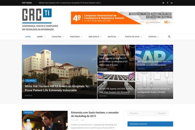Click the Pesquisar search input field
This screenshot has width=195, height=130.
coord(141,113)
